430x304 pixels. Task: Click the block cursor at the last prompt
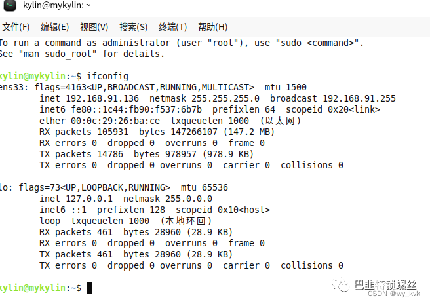89,288
